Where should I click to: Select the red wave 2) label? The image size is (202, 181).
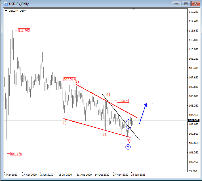pyautogui.click(x=77, y=82)
